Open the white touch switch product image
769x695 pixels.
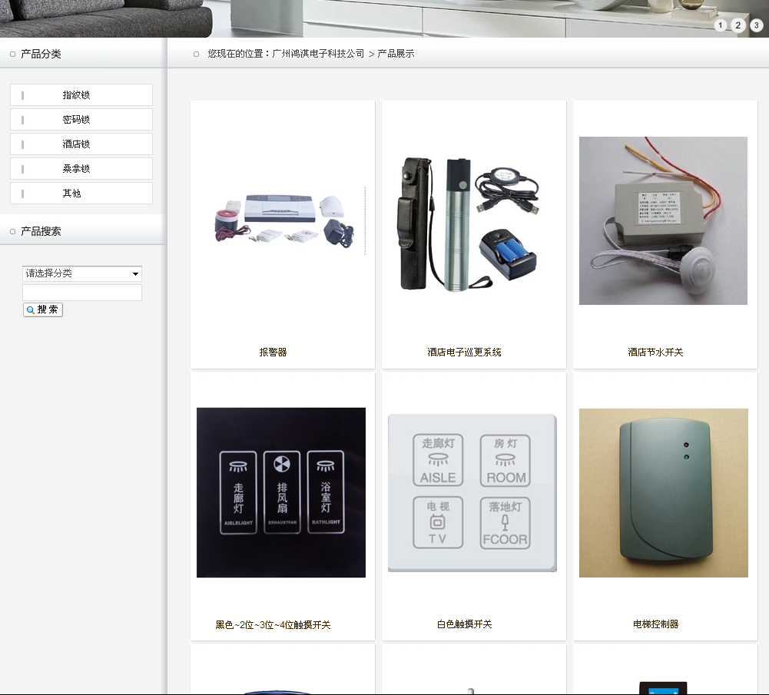[472, 493]
